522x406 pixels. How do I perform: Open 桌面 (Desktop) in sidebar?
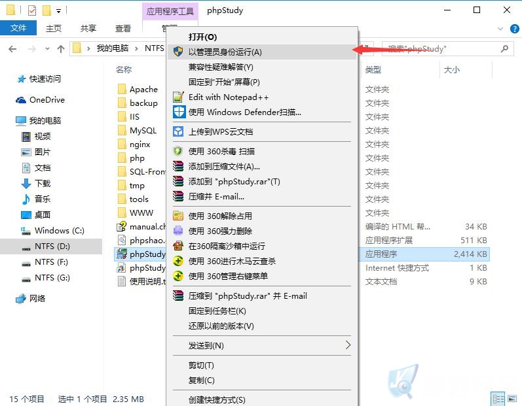tap(36, 214)
